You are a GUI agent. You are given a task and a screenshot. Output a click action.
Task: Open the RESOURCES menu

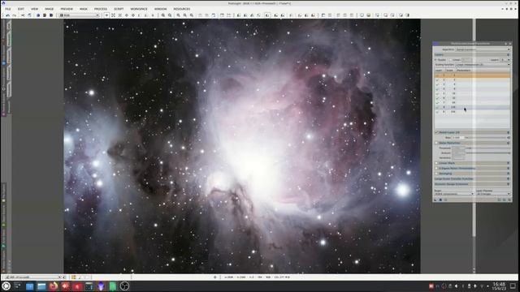[182, 9]
